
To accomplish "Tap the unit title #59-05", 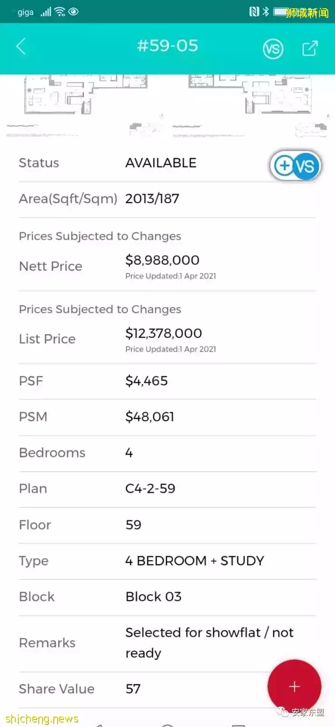I will pyautogui.click(x=167, y=46).
